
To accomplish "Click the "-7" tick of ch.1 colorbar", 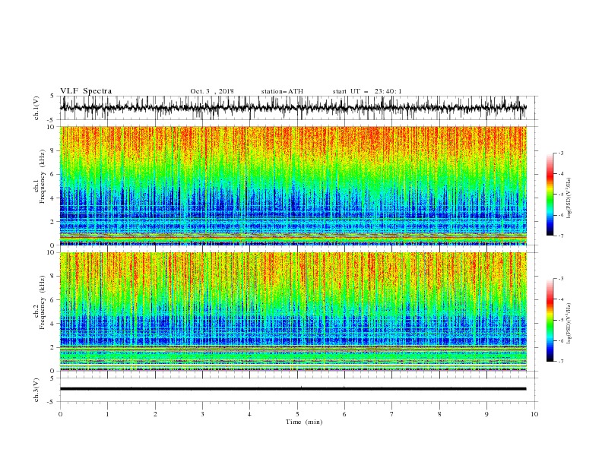I will click(x=561, y=236).
